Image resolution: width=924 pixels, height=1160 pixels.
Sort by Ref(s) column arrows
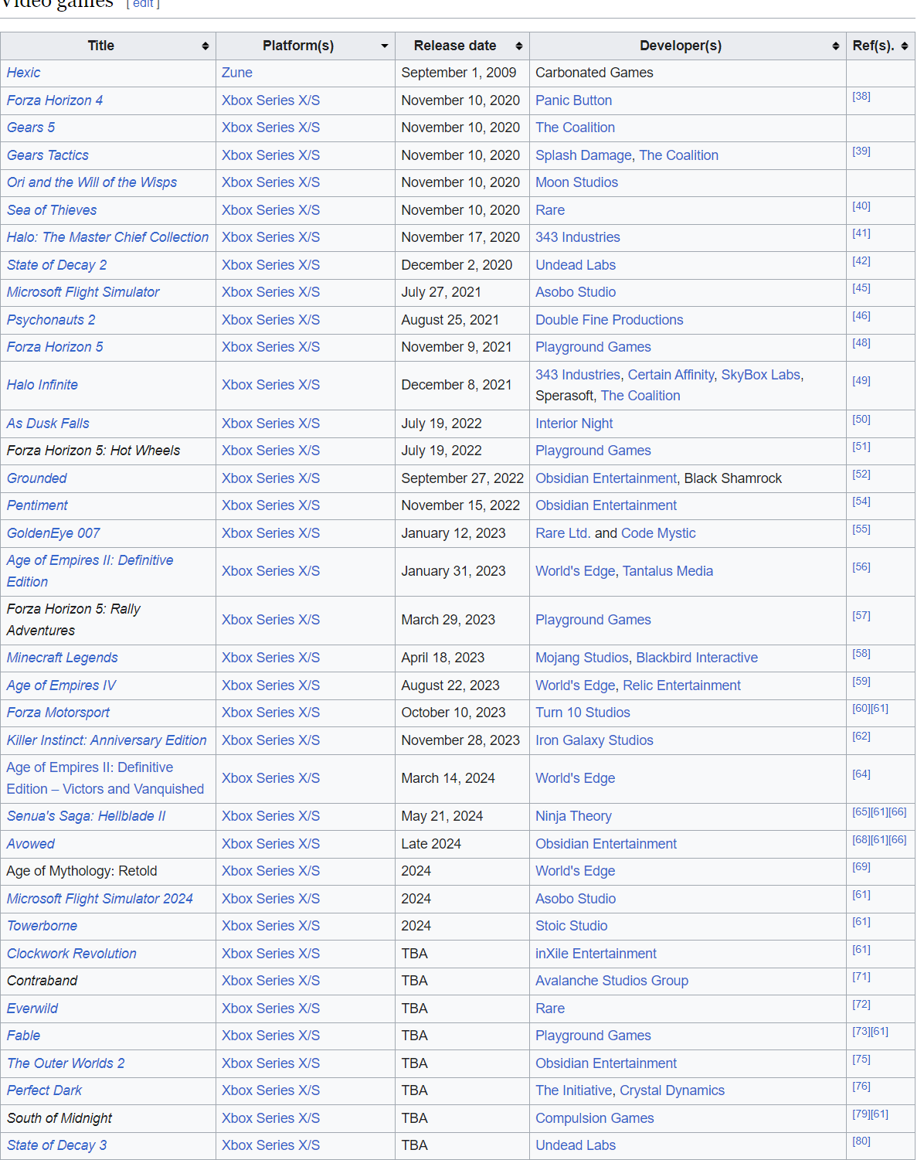[904, 46]
